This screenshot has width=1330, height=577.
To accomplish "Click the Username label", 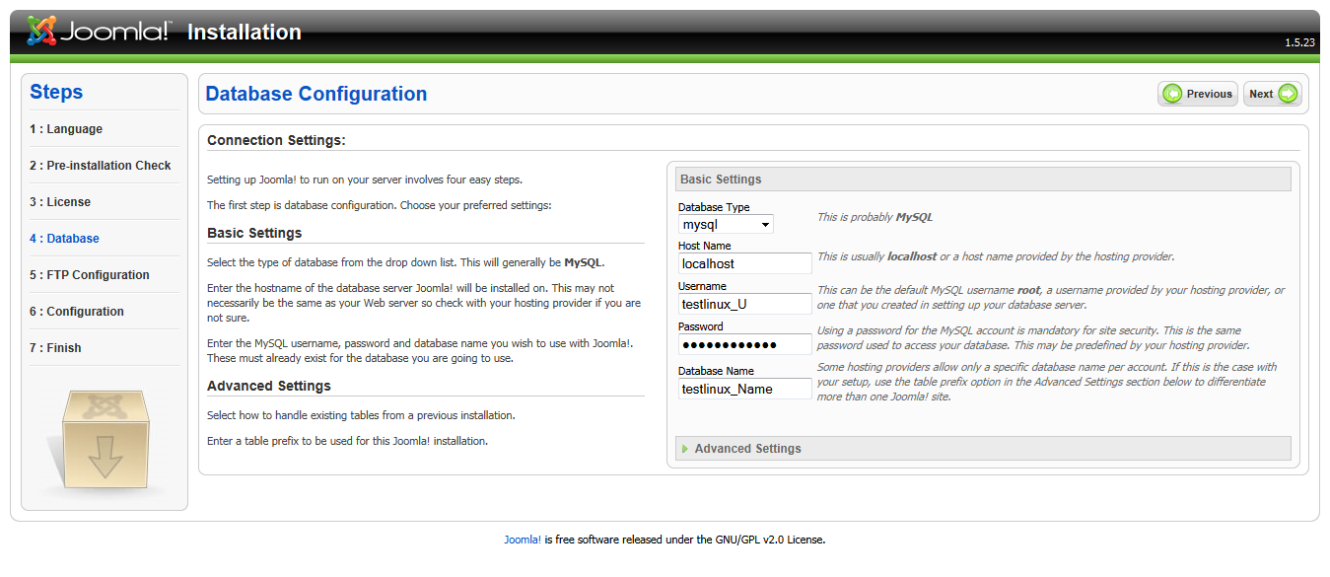I will click(702, 286).
